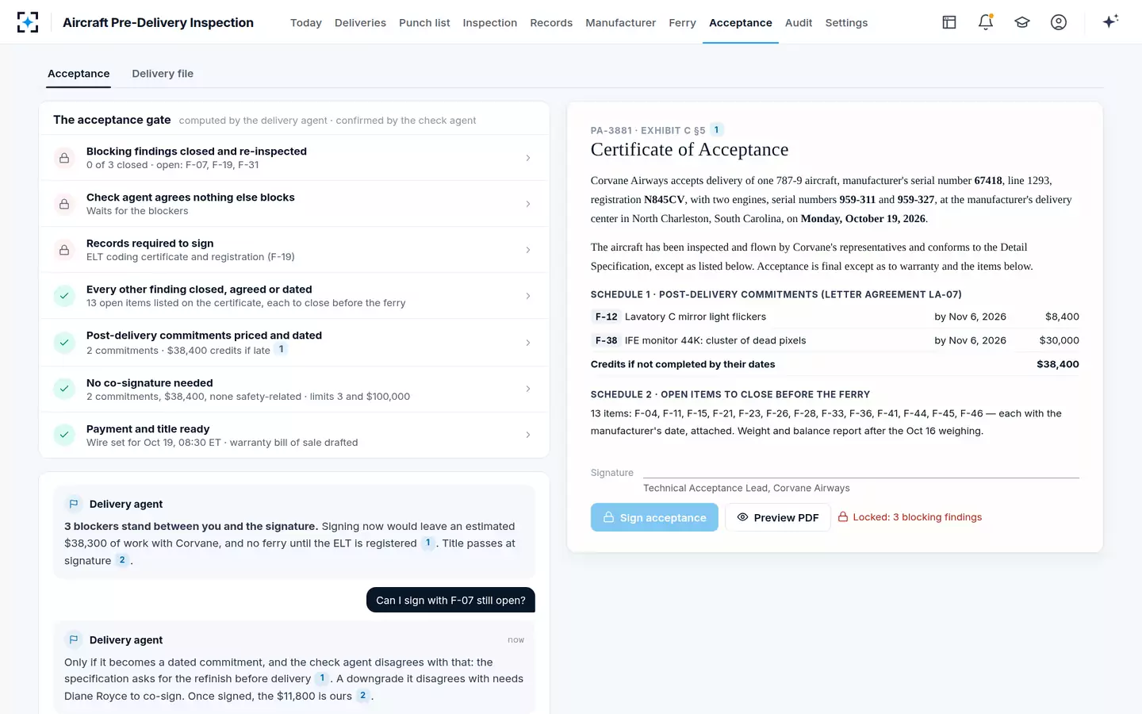Click lock icon on Records required row

tap(64, 250)
